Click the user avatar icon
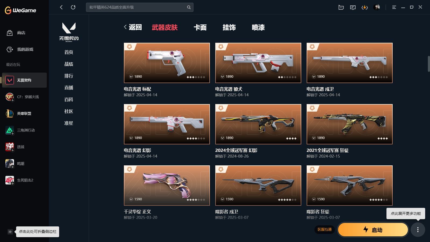 (x=377, y=7)
